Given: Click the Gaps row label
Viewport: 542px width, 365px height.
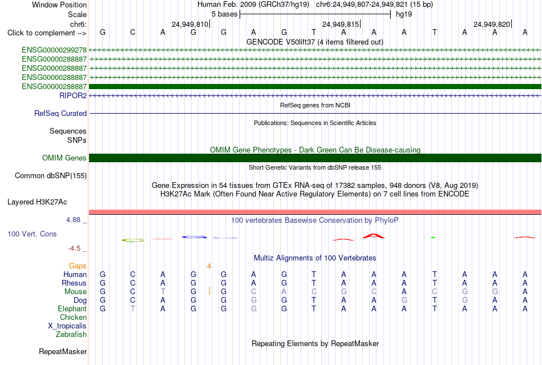Looking at the screenshot, I should 78,266.
